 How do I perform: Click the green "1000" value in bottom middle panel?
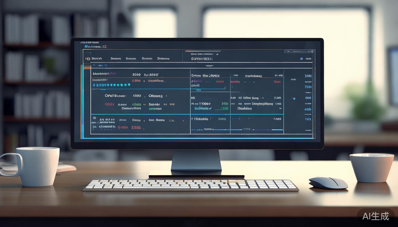click(x=222, y=119)
